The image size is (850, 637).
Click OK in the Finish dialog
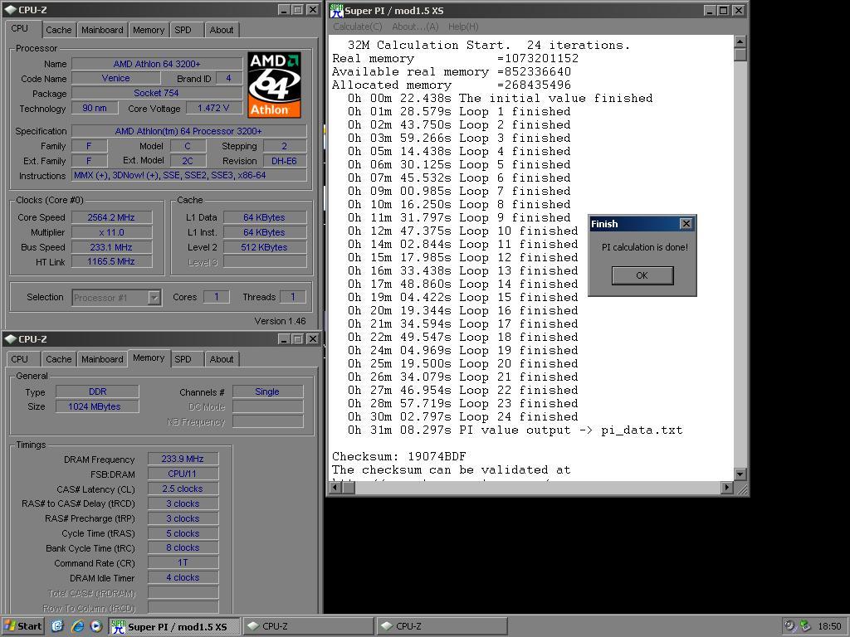pos(642,275)
